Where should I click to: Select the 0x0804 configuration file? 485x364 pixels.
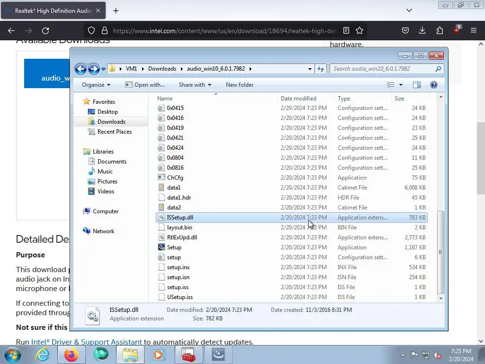click(x=292, y=157)
